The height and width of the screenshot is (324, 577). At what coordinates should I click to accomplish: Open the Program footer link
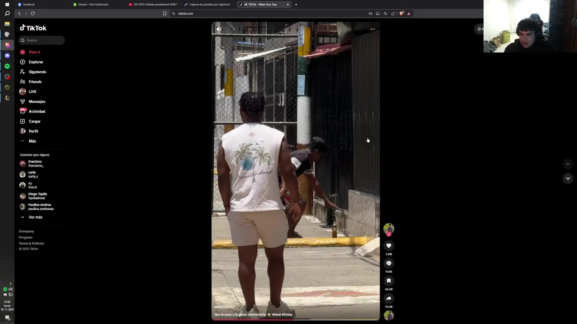tap(25, 237)
